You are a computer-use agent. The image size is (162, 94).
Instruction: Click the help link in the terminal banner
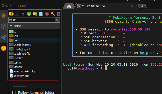(x=144, y=53)
